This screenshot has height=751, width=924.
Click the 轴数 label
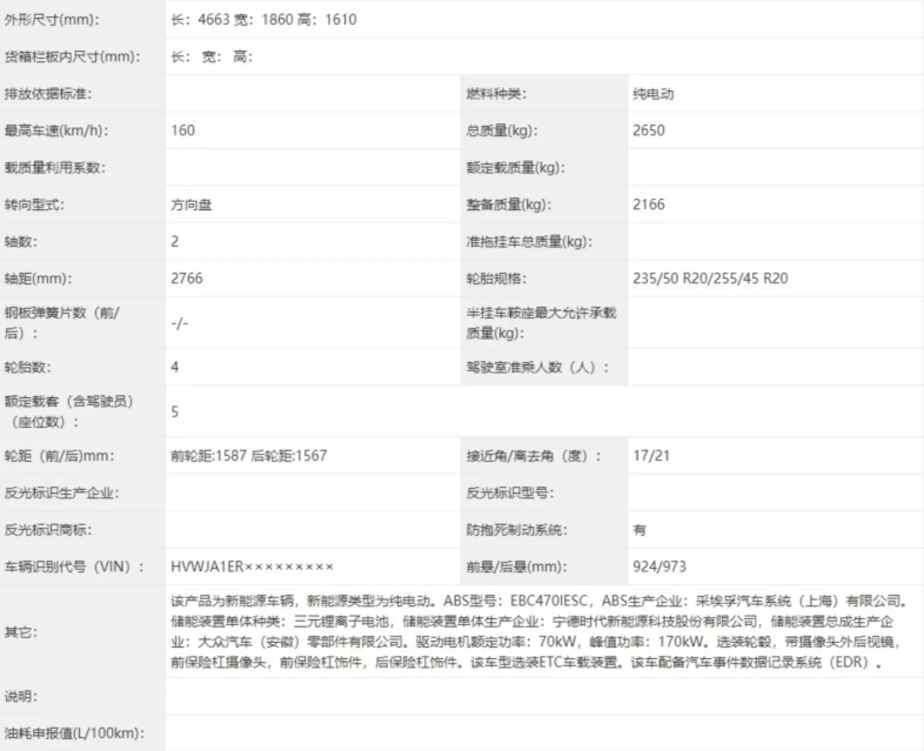click(21, 242)
